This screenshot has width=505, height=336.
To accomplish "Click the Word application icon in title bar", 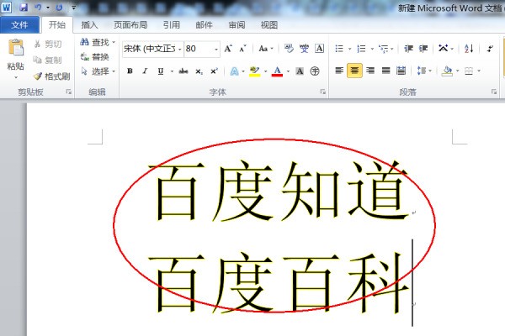I will click(x=6, y=7).
